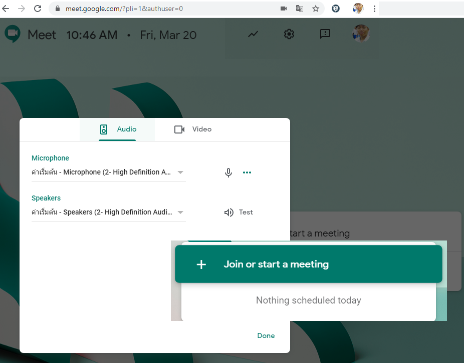Click the Speakers label
464x363 pixels.
46,198
